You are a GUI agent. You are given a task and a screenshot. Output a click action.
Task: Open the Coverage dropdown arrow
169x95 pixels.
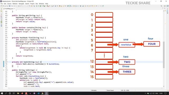pyautogui.click(x=46, y=6)
